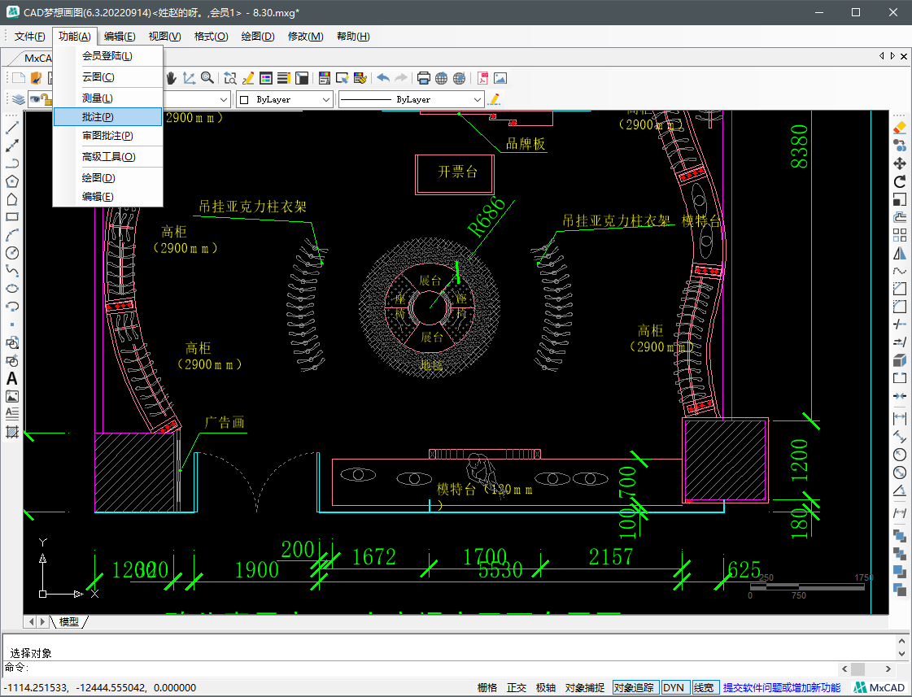Open the 视图(V) menu

tap(164, 36)
